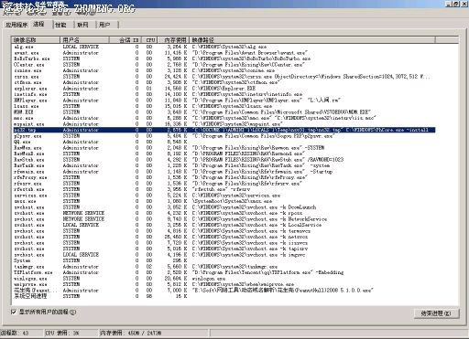Sort by the 用户名 (User Name) column header
The image size is (469, 339).
(84, 40)
